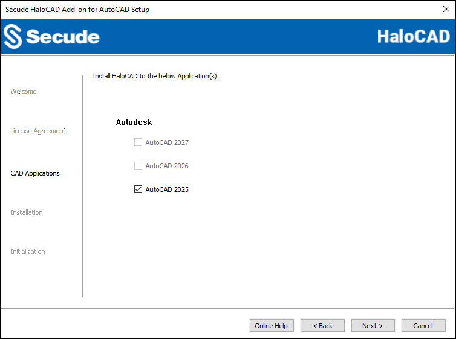The image size is (456, 339).
Task: Select the CAD Applications step
Action: (35, 173)
